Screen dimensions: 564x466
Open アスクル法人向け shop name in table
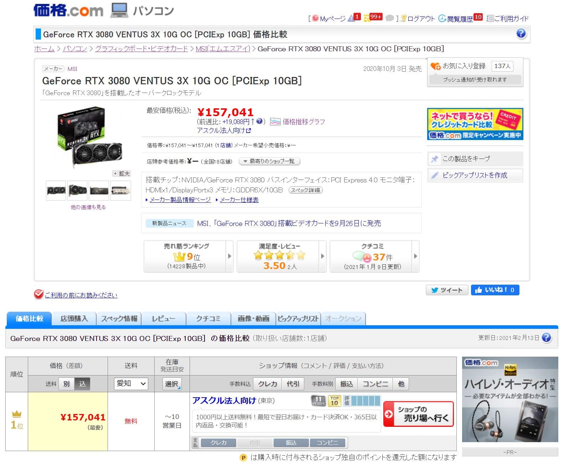click(x=224, y=401)
